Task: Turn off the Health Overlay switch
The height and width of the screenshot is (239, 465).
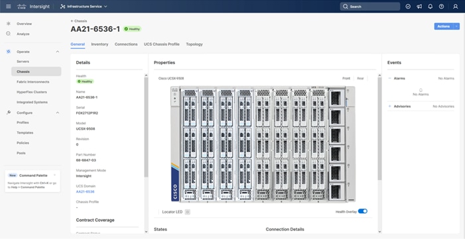Action: tap(363, 211)
